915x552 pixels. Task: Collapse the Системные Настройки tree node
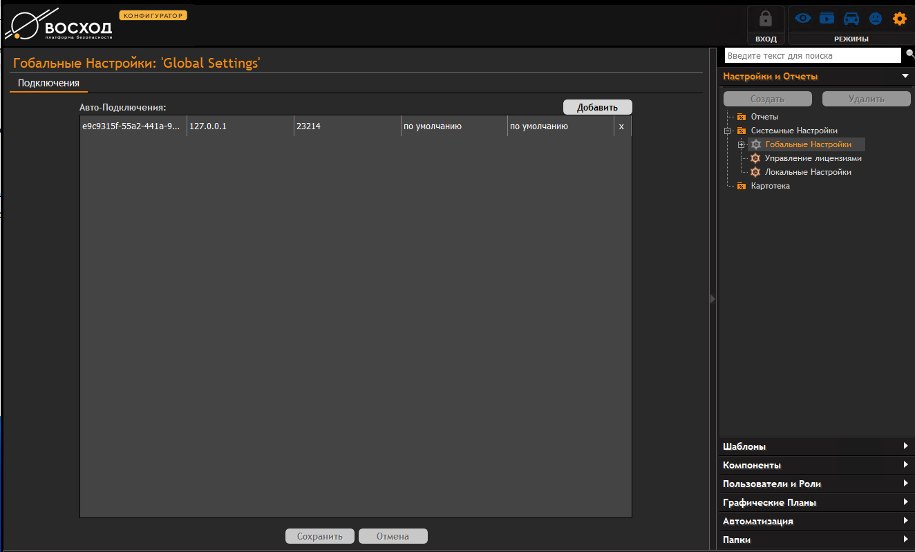(x=727, y=131)
